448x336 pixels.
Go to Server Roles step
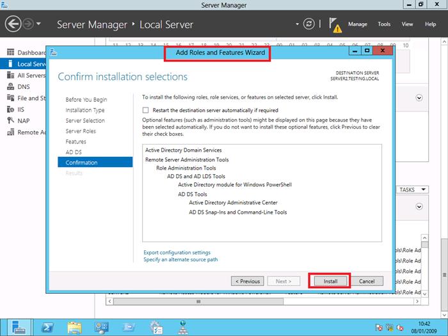coord(81,131)
